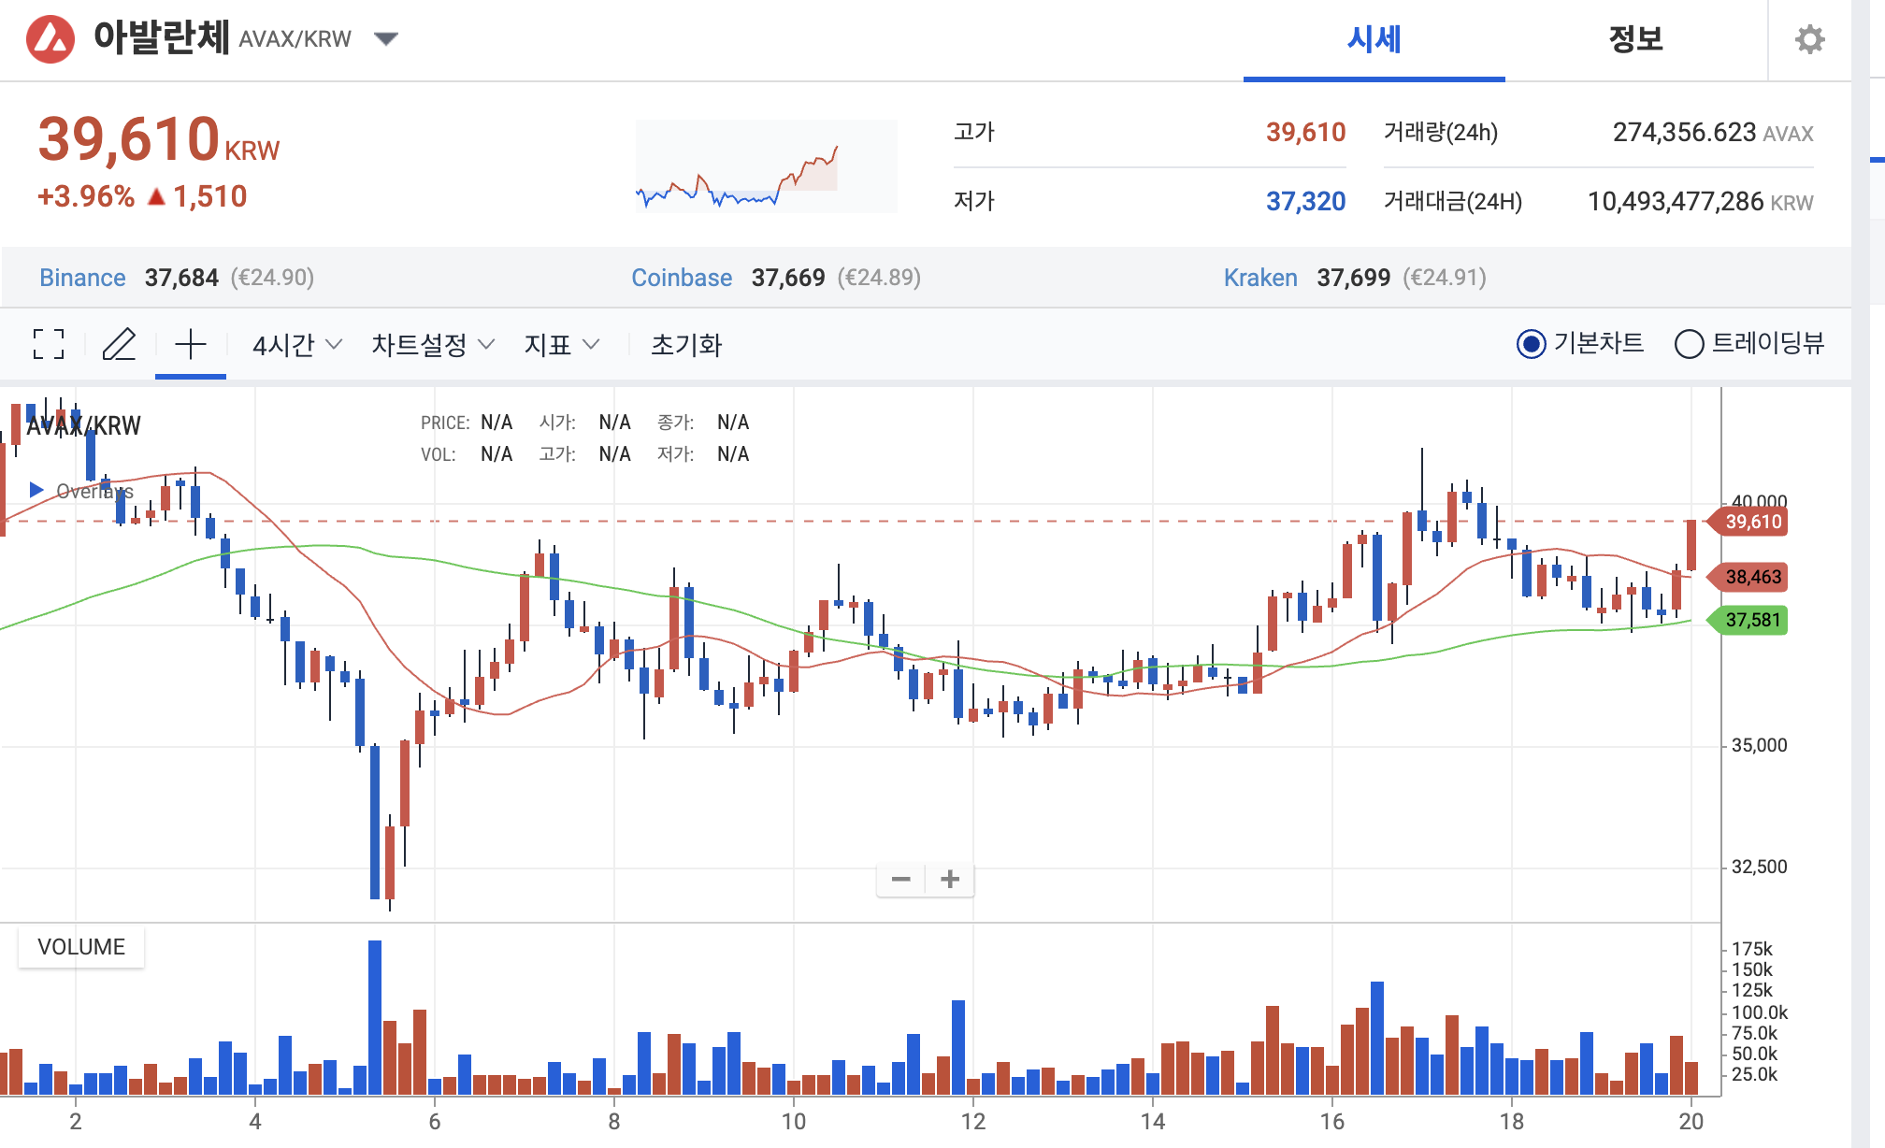The image size is (1885, 1148).
Task: Switch to the 시세 tab
Action: pyautogui.click(x=1374, y=39)
